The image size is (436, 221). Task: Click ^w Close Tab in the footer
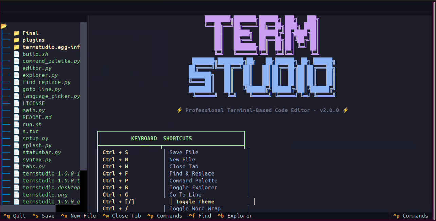tap(122, 216)
